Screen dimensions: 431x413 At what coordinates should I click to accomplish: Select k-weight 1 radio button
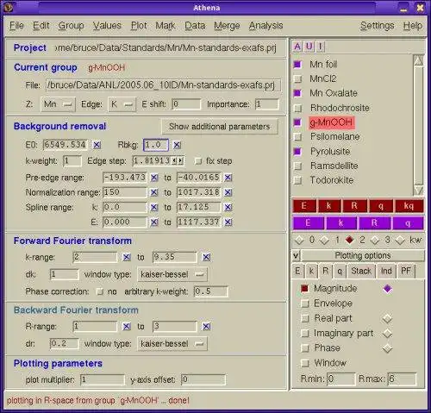(x=325, y=240)
